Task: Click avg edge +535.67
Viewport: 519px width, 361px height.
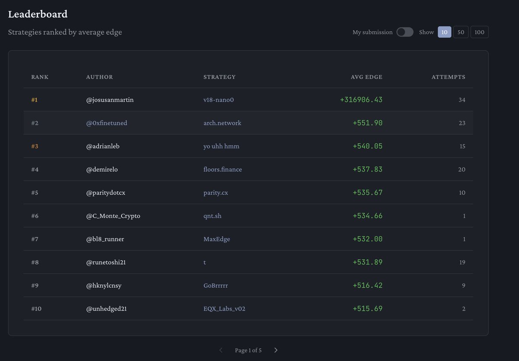Action: (368, 193)
